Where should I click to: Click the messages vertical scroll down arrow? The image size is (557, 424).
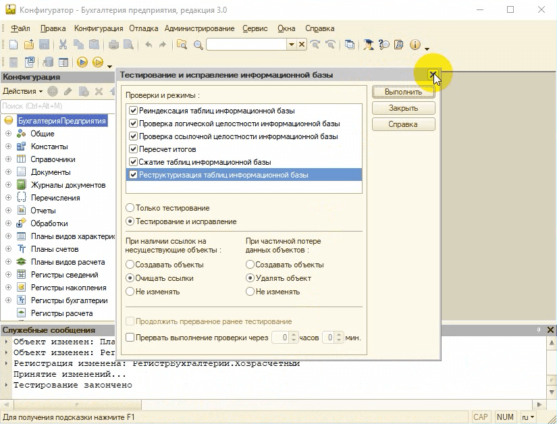click(x=552, y=392)
